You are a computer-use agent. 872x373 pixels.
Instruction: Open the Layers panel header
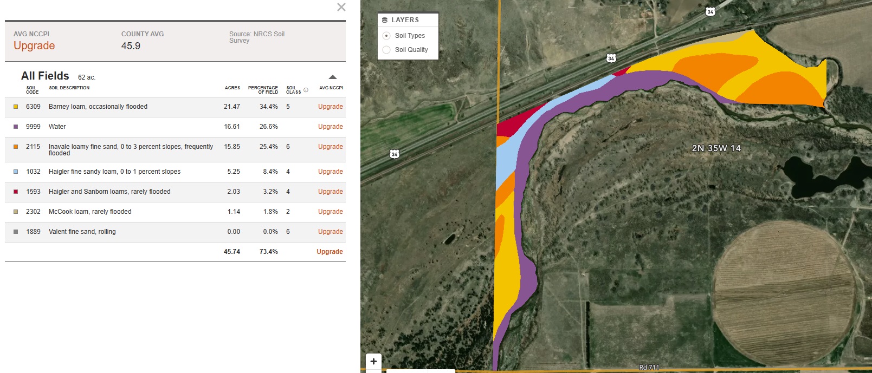tap(405, 20)
